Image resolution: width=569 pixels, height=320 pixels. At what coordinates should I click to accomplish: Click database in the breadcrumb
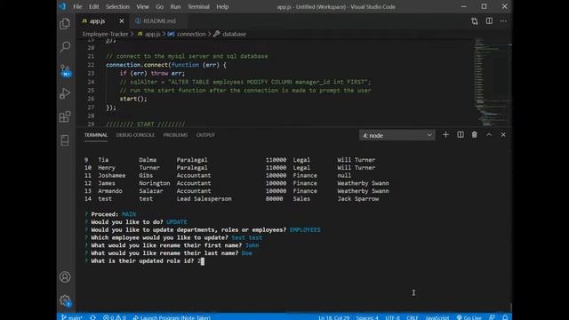[234, 34]
